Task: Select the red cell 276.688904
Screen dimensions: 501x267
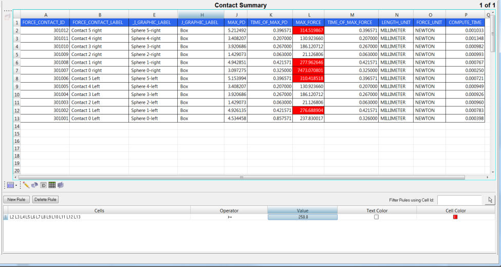Action: [309, 110]
